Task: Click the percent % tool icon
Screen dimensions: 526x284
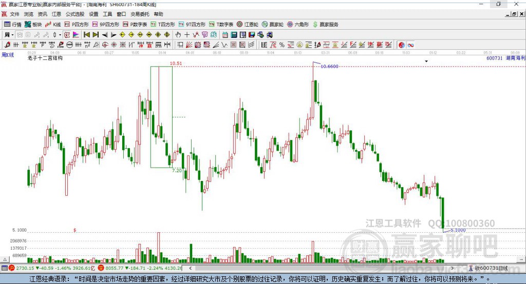Action: click(x=282, y=45)
